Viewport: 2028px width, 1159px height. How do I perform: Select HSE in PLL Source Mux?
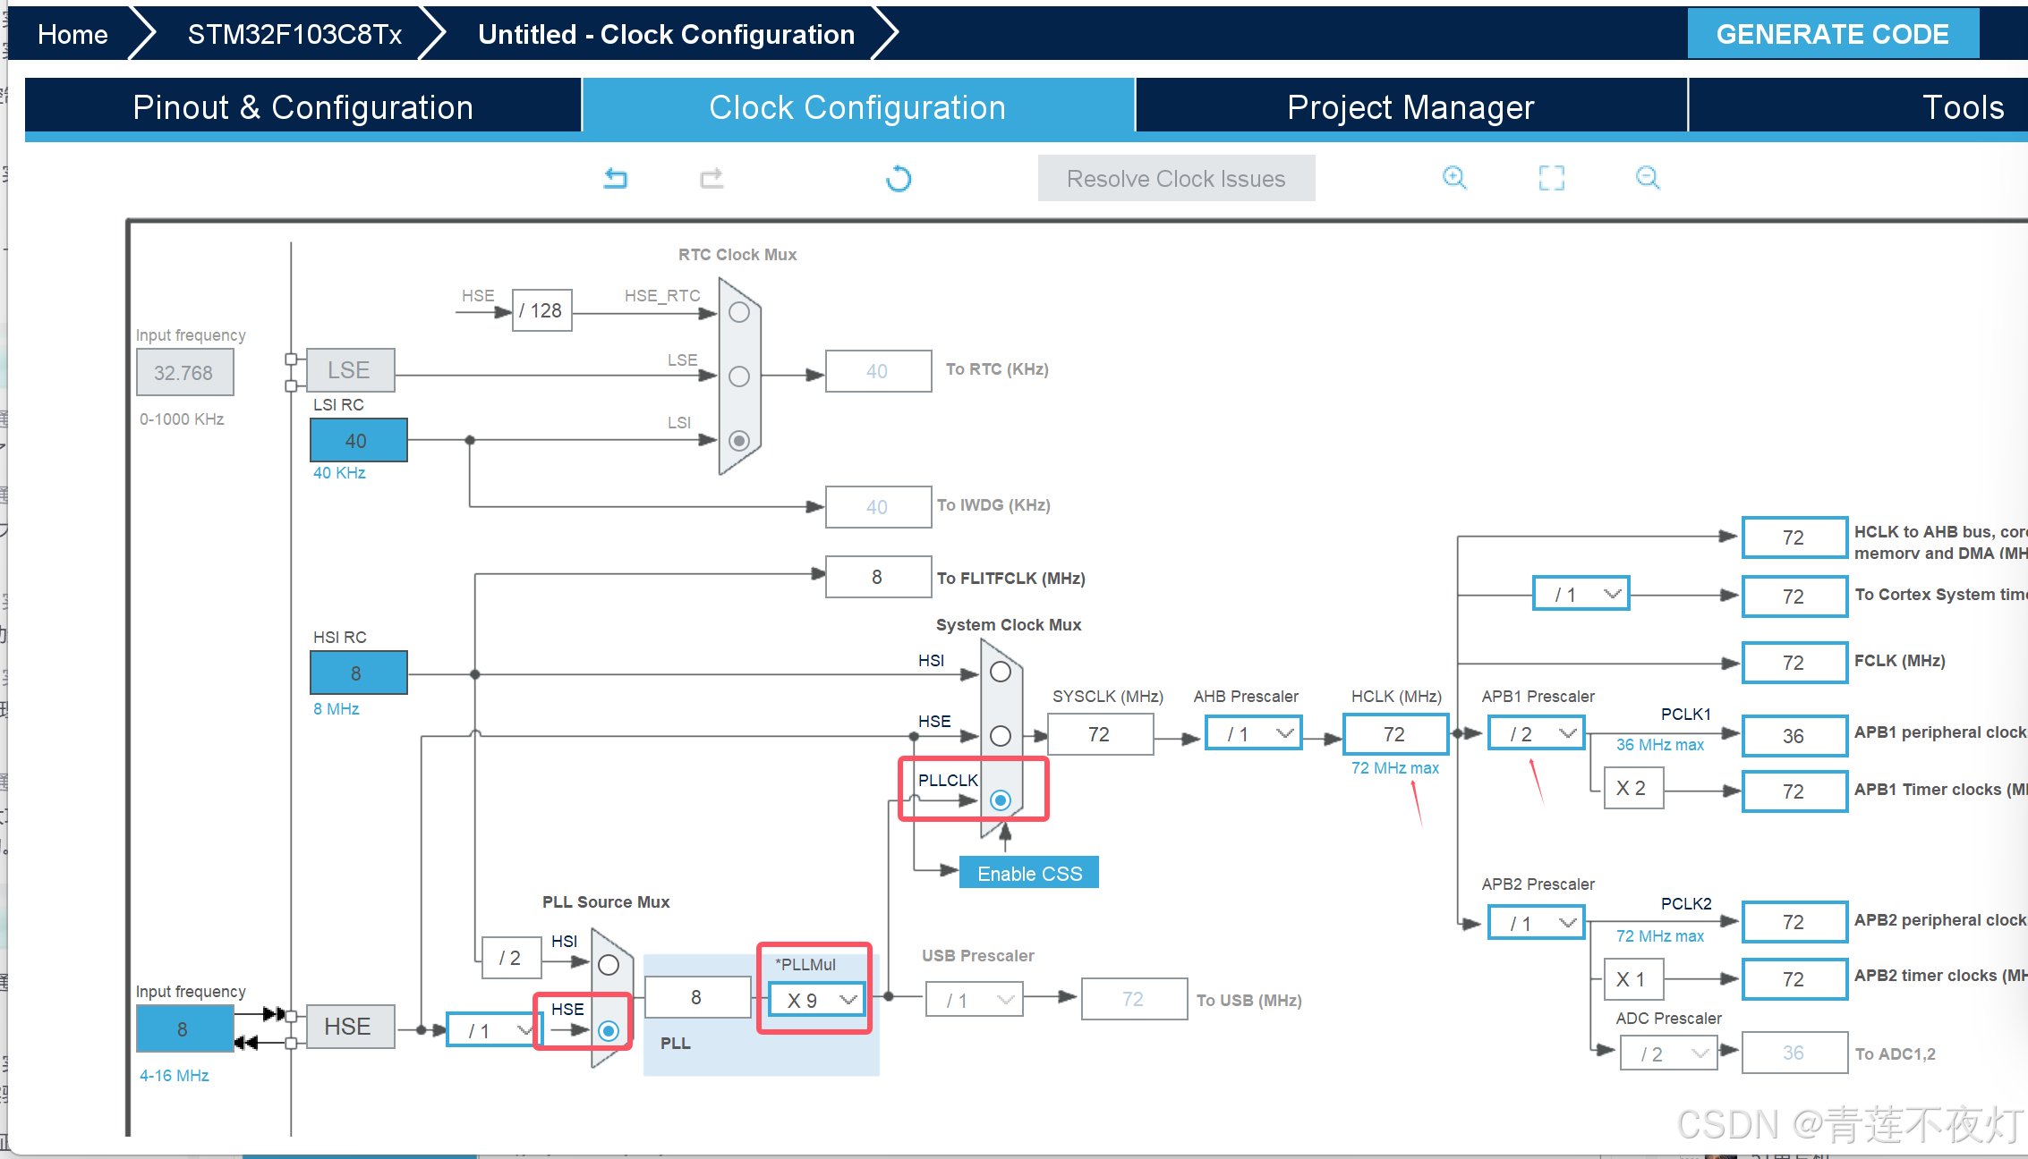pos(609,1031)
